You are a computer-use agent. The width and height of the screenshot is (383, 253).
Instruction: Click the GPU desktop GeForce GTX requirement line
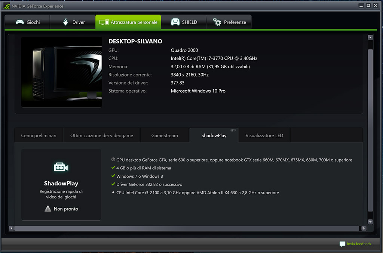234,160
